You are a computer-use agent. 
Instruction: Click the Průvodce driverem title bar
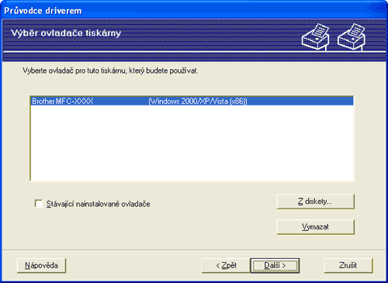tap(194, 10)
